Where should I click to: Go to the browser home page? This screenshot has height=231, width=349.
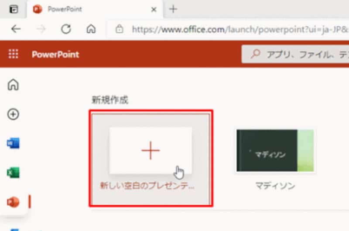click(x=91, y=29)
